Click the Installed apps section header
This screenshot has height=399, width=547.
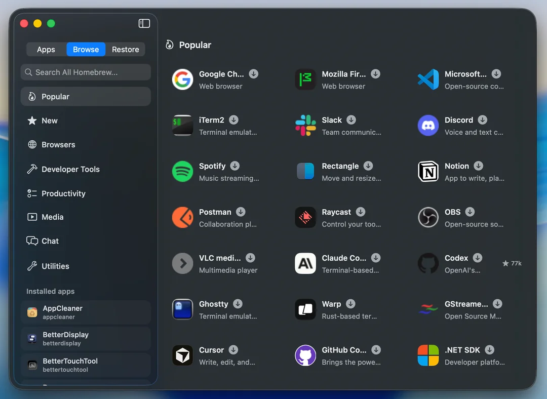point(51,291)
